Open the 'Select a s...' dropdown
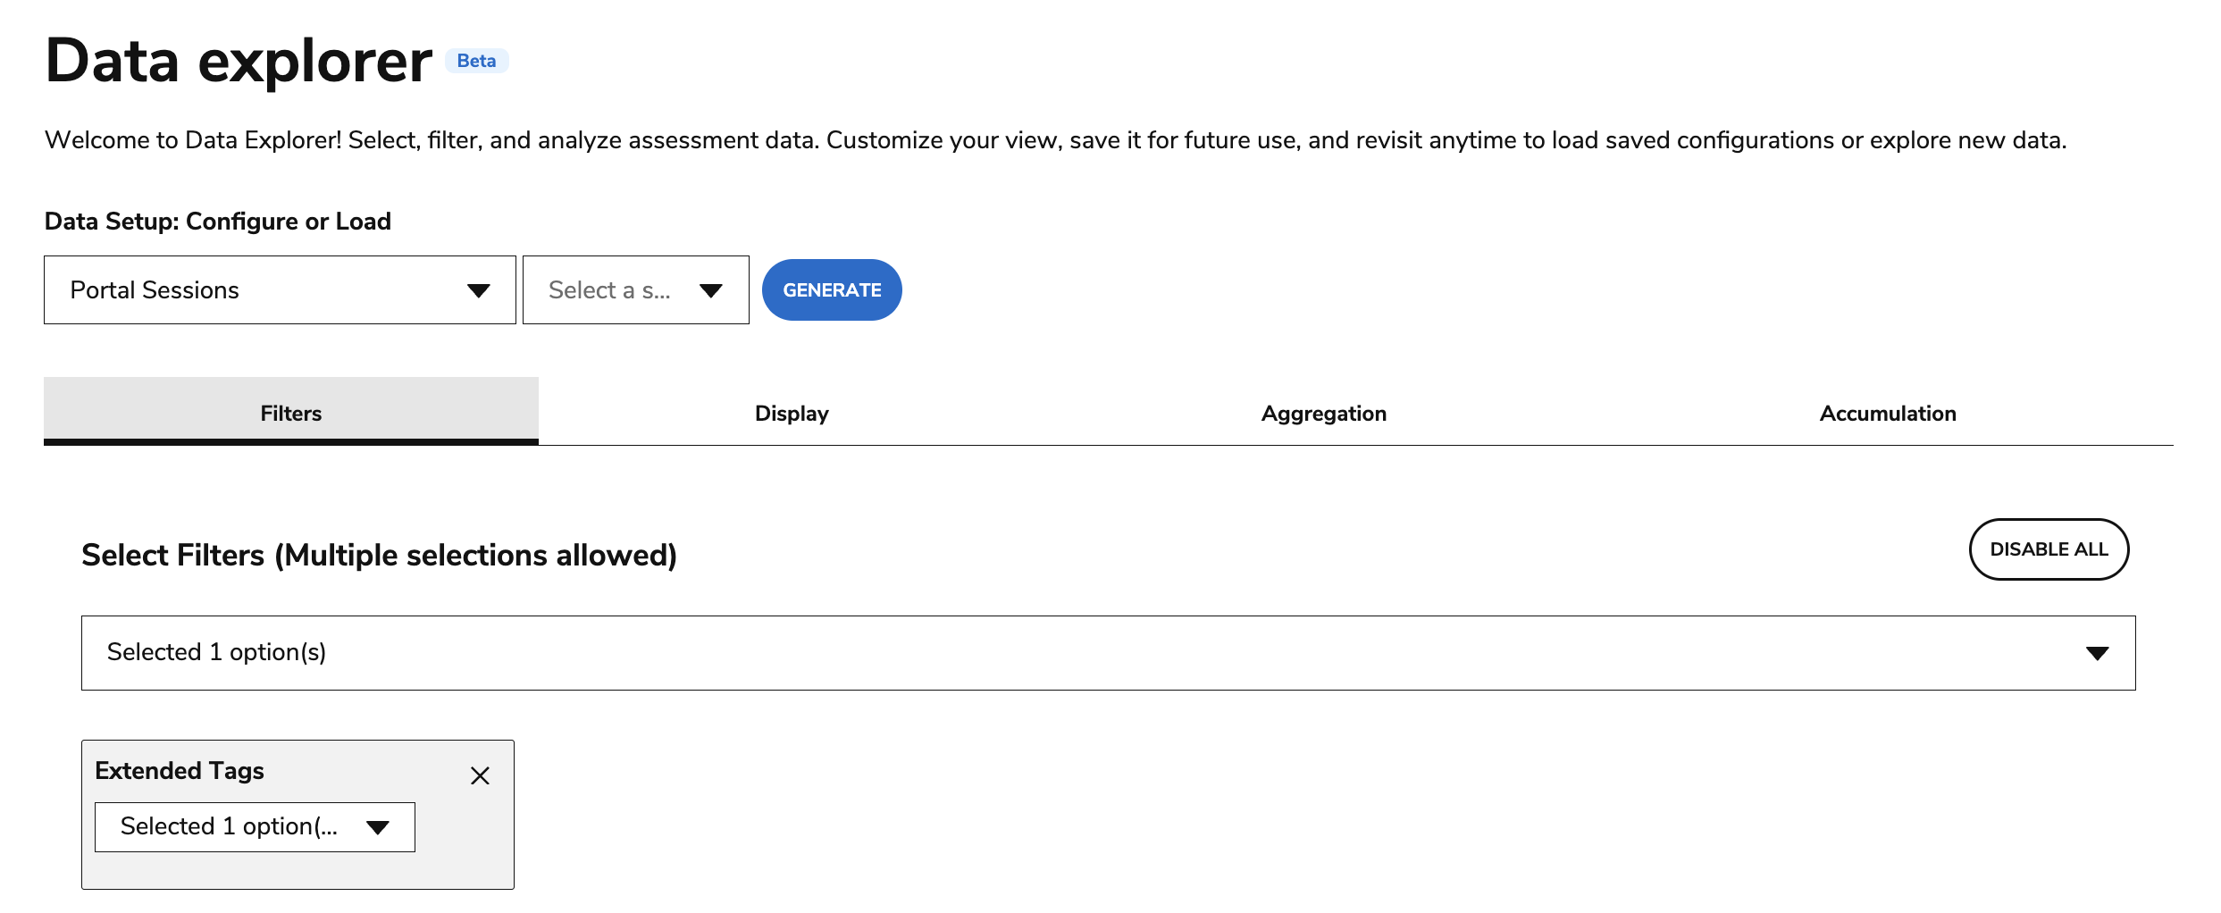Image resolution: width=2221 pixels, height=913 pixels. [x=635, y=290]
